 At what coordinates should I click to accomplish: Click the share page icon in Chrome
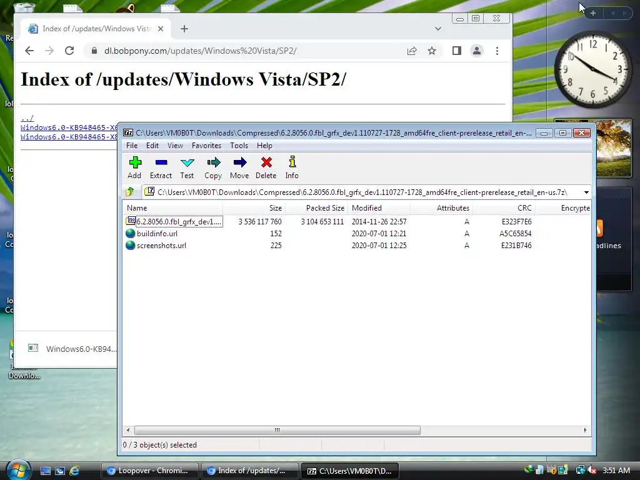click(412, 51)
